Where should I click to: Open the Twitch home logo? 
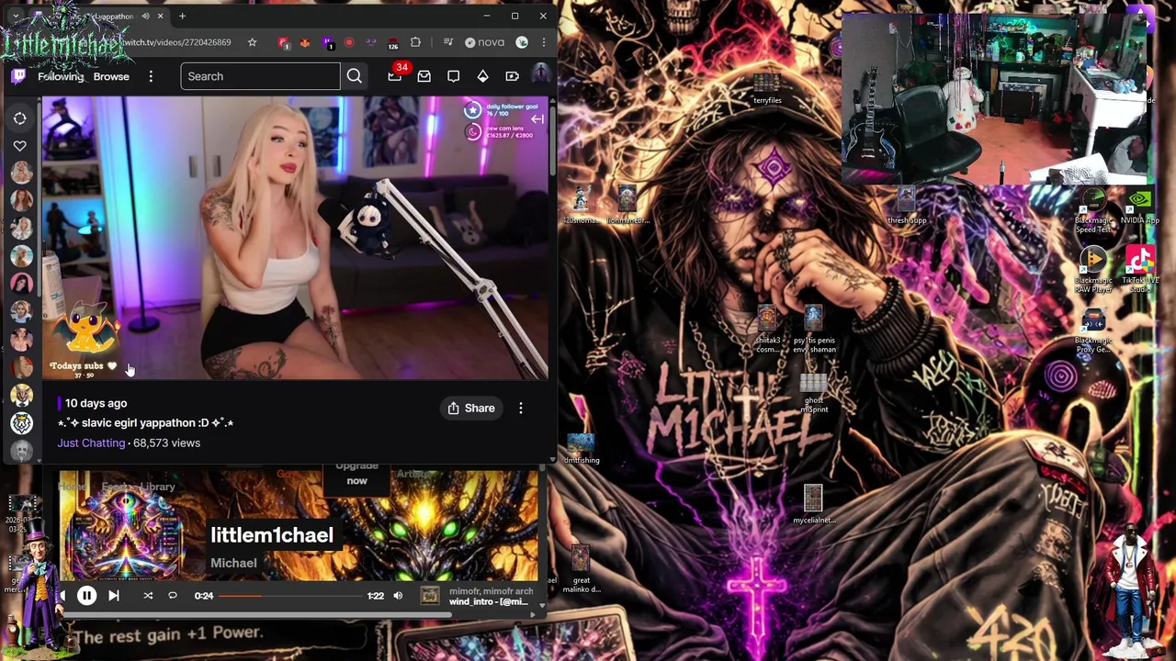18,76
